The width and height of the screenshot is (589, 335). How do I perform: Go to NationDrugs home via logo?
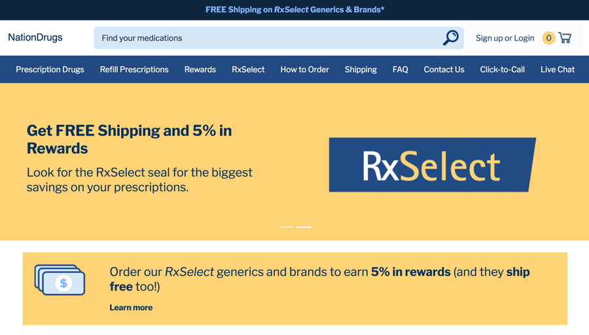tap(35, 38)
